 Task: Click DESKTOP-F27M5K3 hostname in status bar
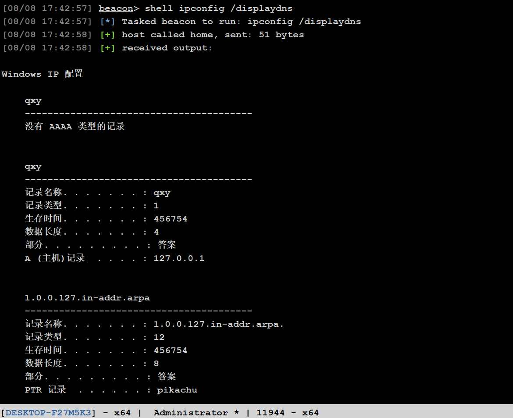(48, 413)
